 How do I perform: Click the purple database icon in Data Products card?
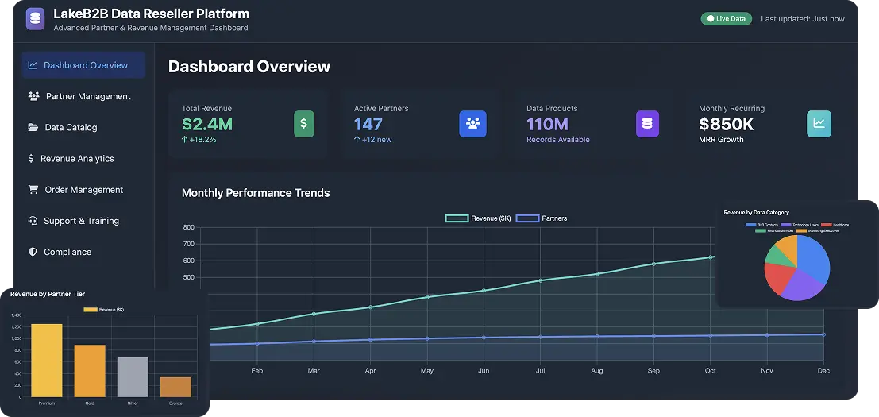click(647, 124)
